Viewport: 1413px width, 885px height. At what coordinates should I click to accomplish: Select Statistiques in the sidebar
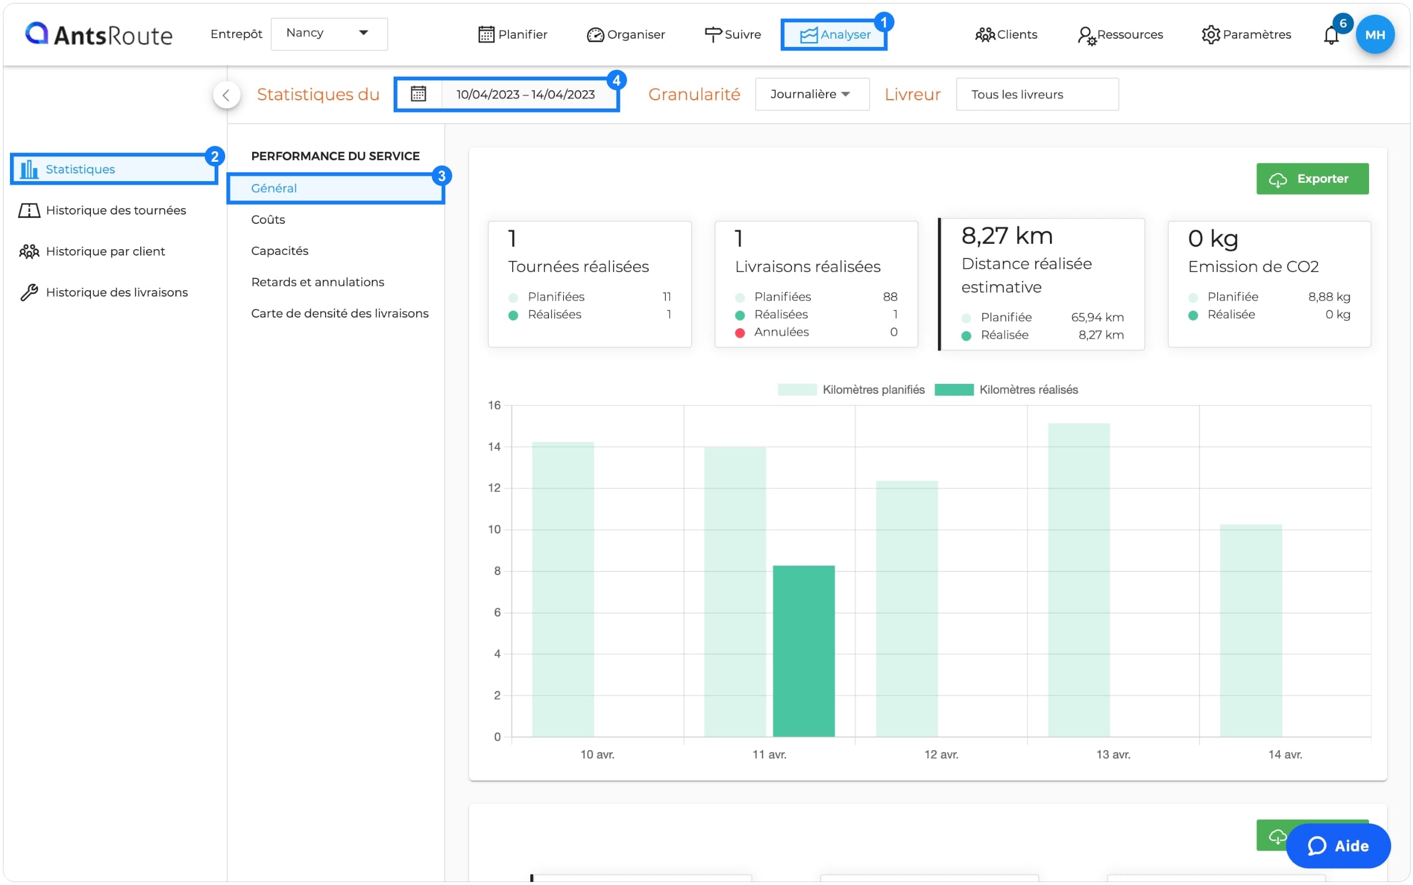(114, 169)
